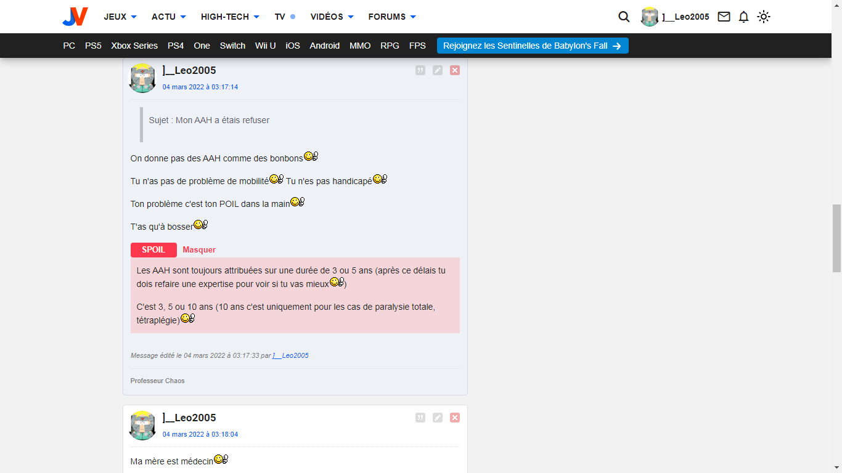Expand the HIGH-TECH dropdown menu
Screen dimensions: 842x473
pyautogui.click(x=230, y=17)
